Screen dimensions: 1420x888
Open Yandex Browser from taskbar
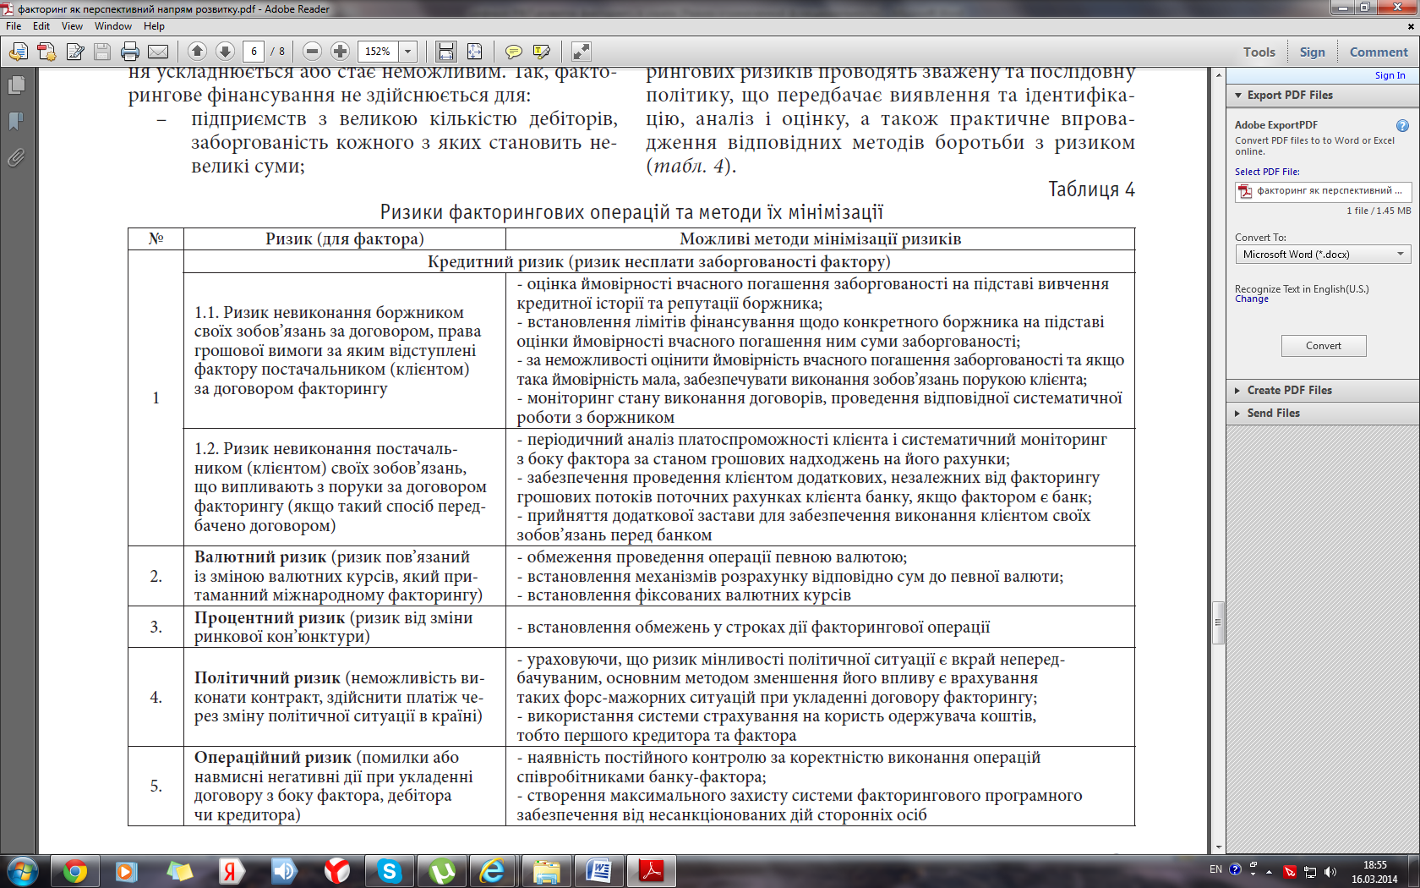coord(336,870)
